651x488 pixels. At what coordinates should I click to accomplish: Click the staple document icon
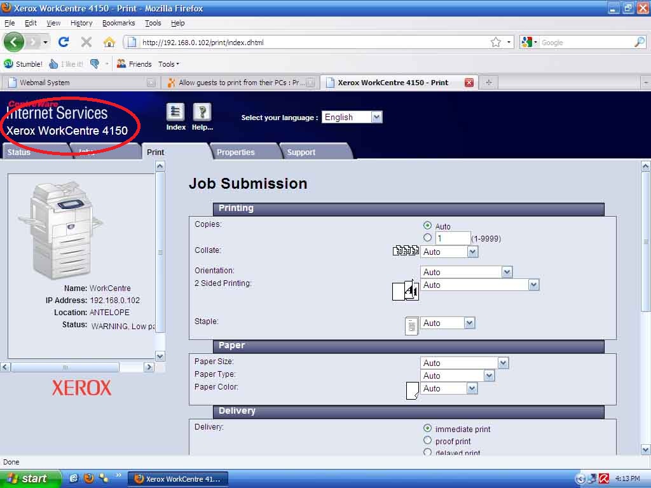pos(411,326)
